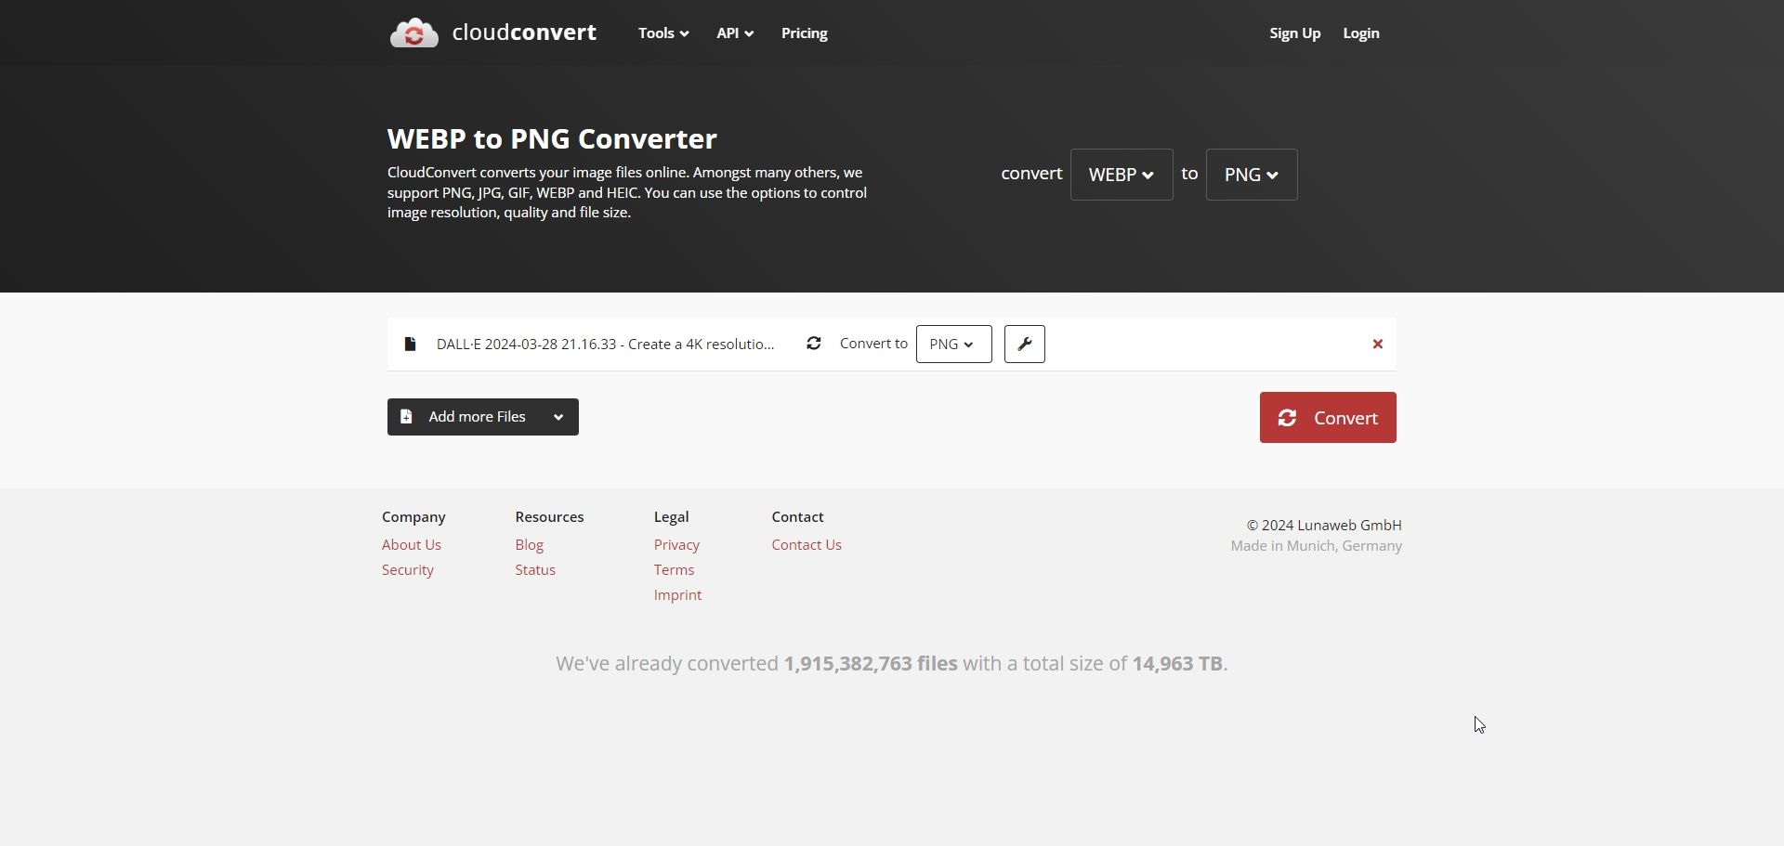Click the '1,915,382,763 files' statistic text
This screenshot has height=846, width=1784.
(871, 664)
